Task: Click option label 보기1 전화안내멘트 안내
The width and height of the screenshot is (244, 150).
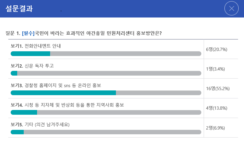Action: [x=36, y=46]
